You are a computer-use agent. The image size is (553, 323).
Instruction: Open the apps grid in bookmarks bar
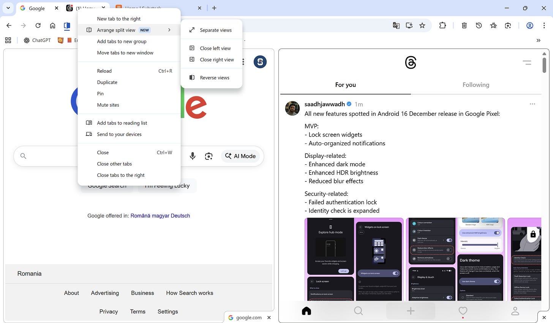pyautogui.click(x=8, y=40)
